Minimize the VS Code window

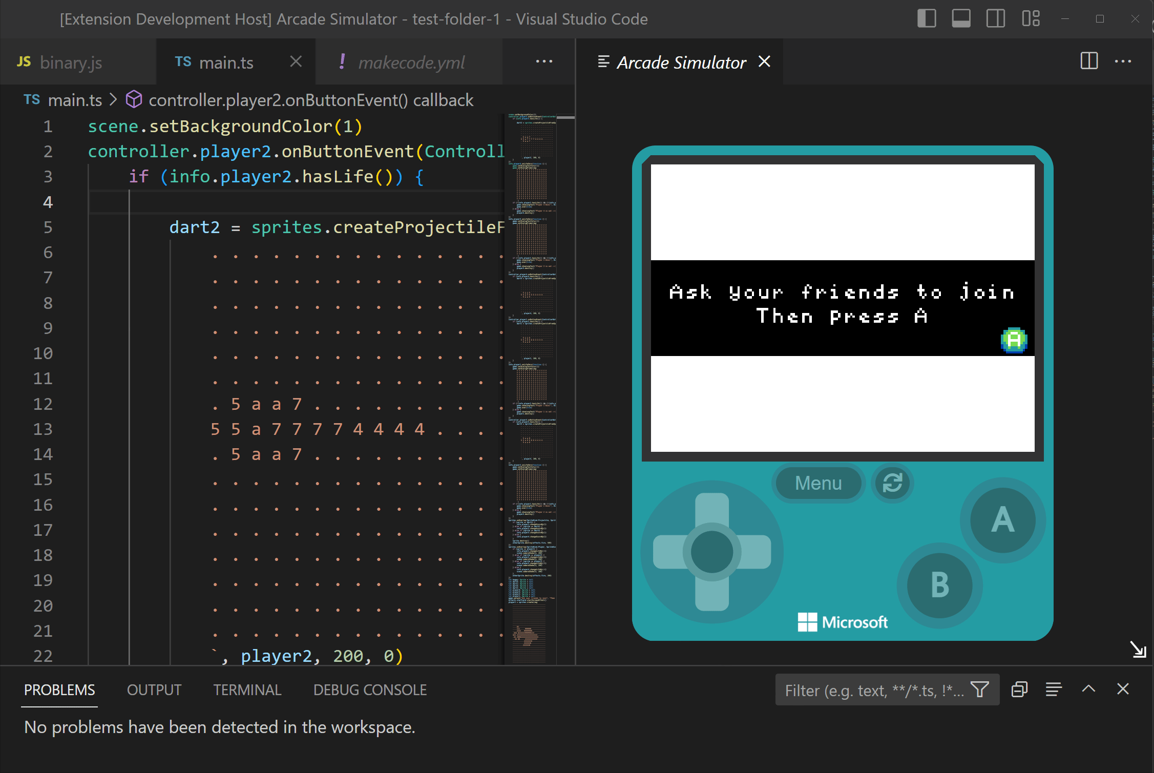click(x=1065, y=19)
